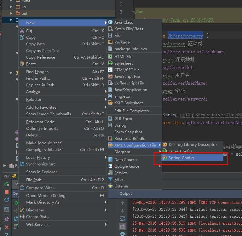The height and width of the screenshot is (236, 242).
Task: Click the Synchronize refresh icon
Action: pos(22,164)
